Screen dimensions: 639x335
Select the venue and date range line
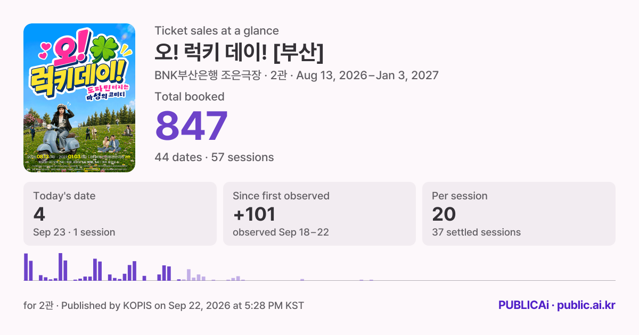pyautogui.click(x=297, y=75)
